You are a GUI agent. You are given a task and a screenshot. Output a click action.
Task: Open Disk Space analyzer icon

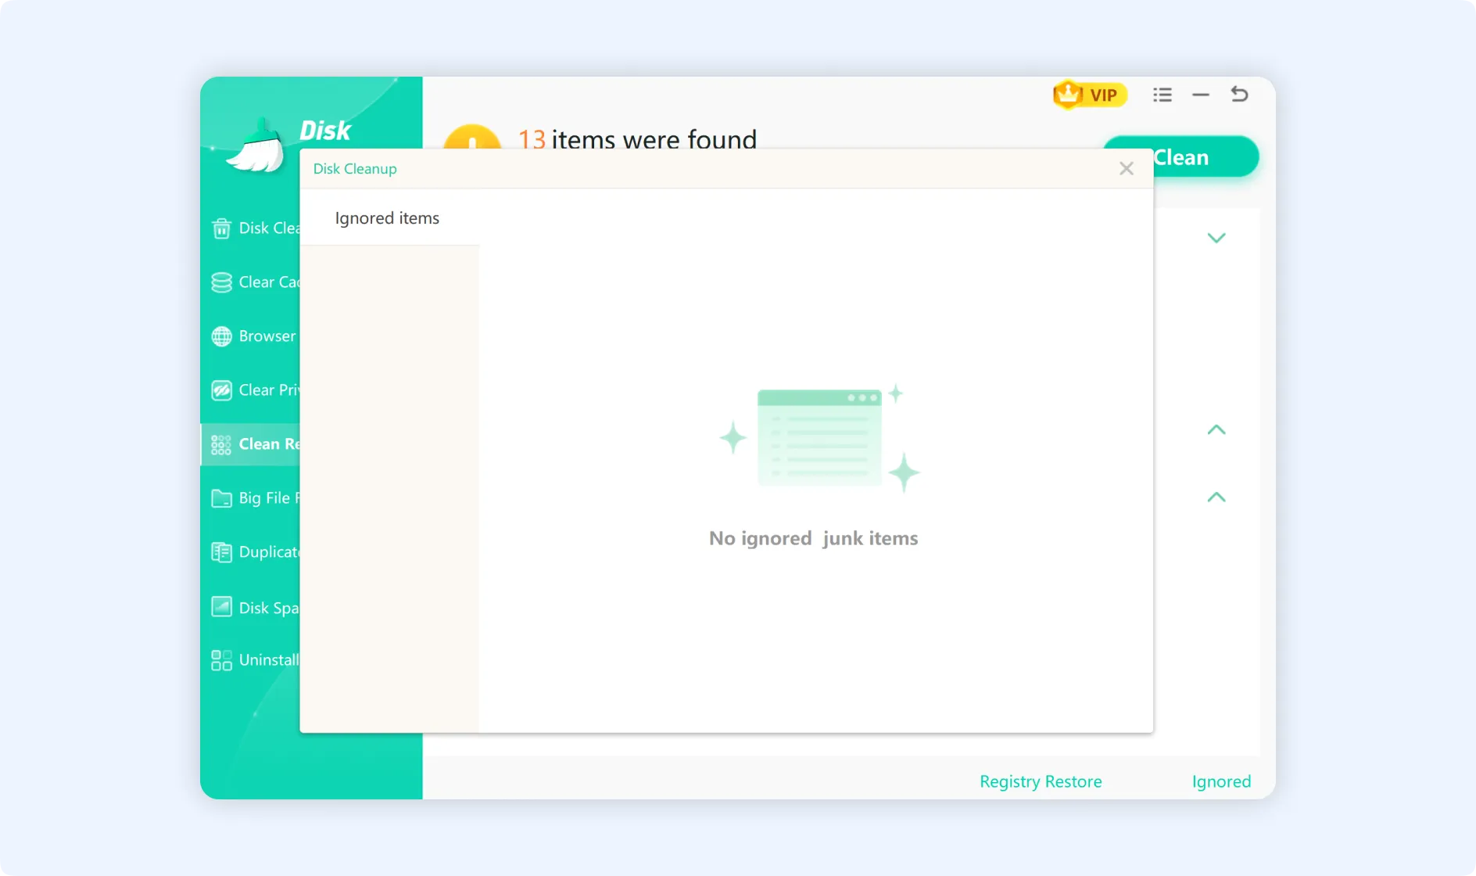[x=221, y=607]
